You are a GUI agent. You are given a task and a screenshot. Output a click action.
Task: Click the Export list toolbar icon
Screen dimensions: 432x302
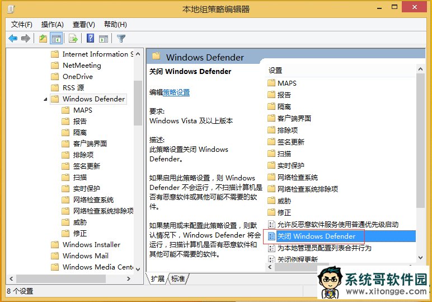click(73, 38)
